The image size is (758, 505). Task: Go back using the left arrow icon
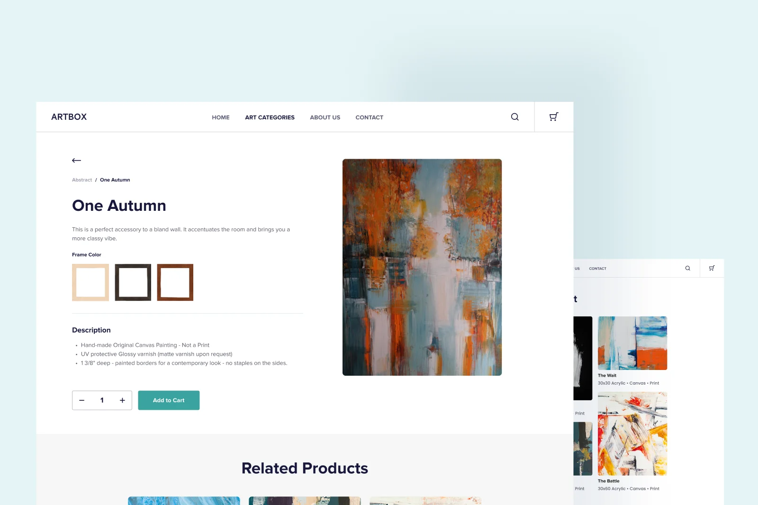[76, 160]
